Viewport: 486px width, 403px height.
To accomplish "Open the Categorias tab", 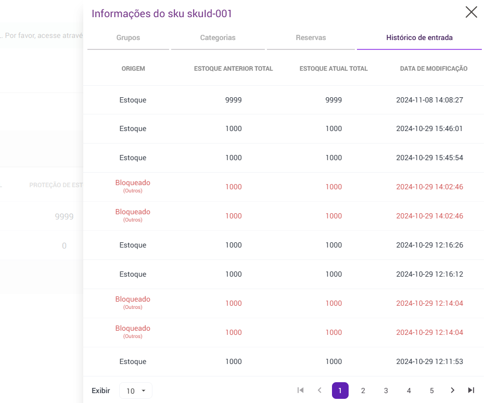I will click(218, 38).
